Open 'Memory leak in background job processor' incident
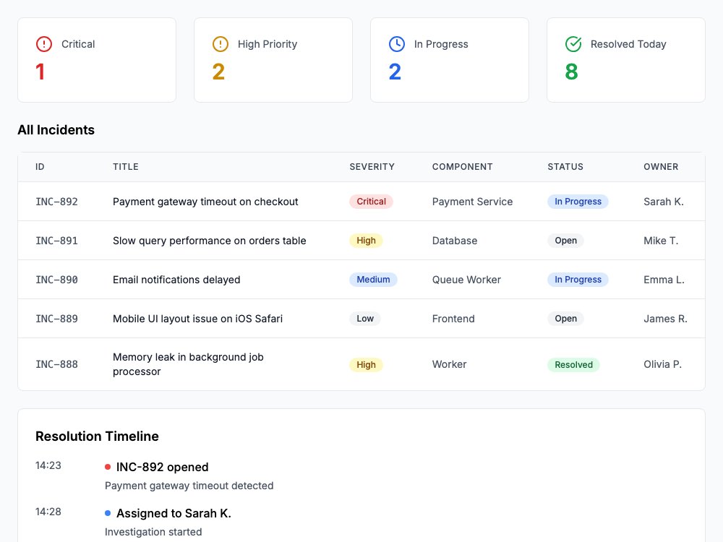Screen dimensions: 723x542 pos(188,364)
